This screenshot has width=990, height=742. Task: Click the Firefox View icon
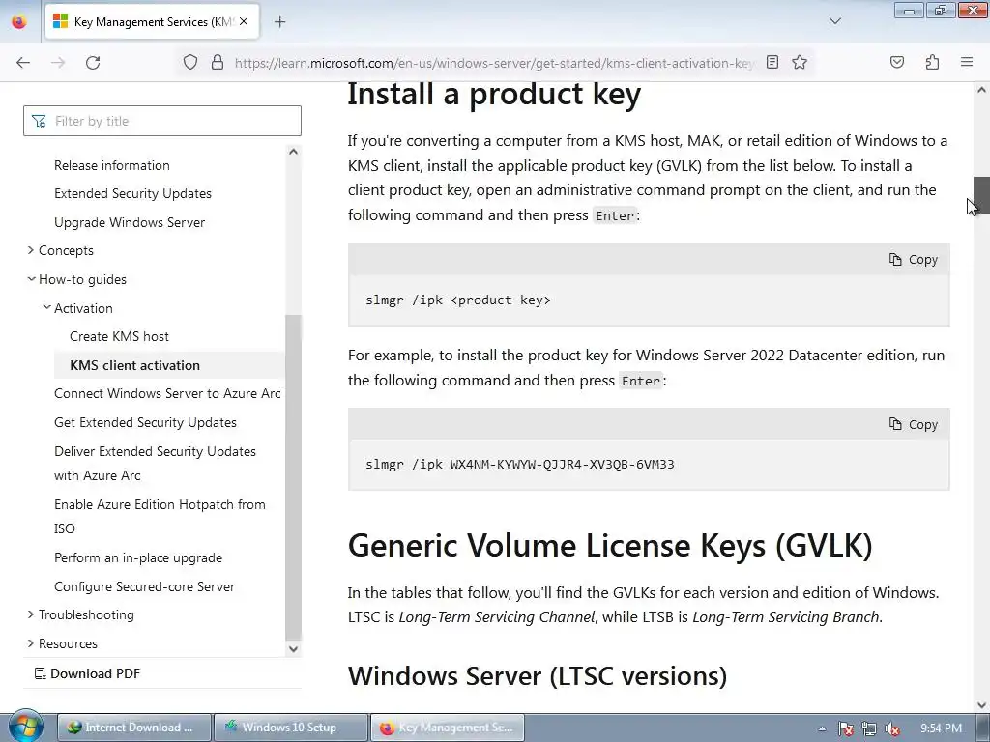19,21
